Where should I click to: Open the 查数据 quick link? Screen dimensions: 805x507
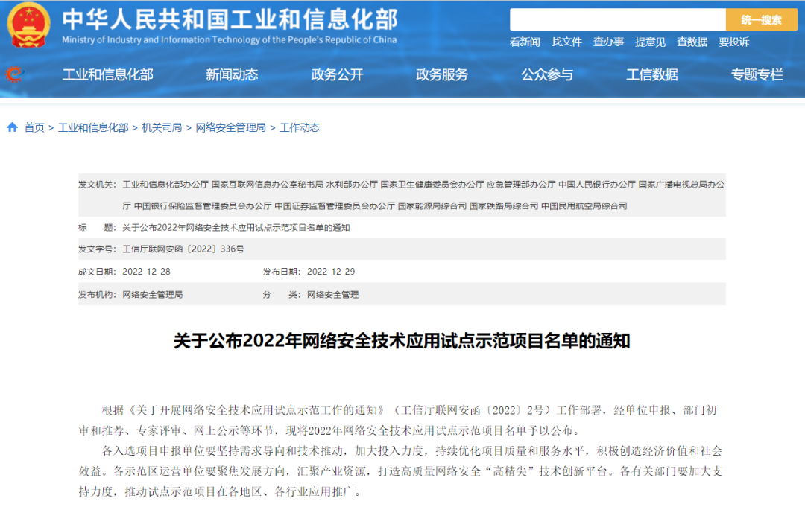(692, 42)
